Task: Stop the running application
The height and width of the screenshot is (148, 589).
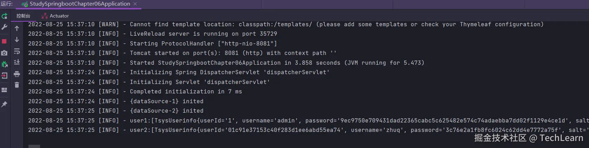Action: pos(4,41)
